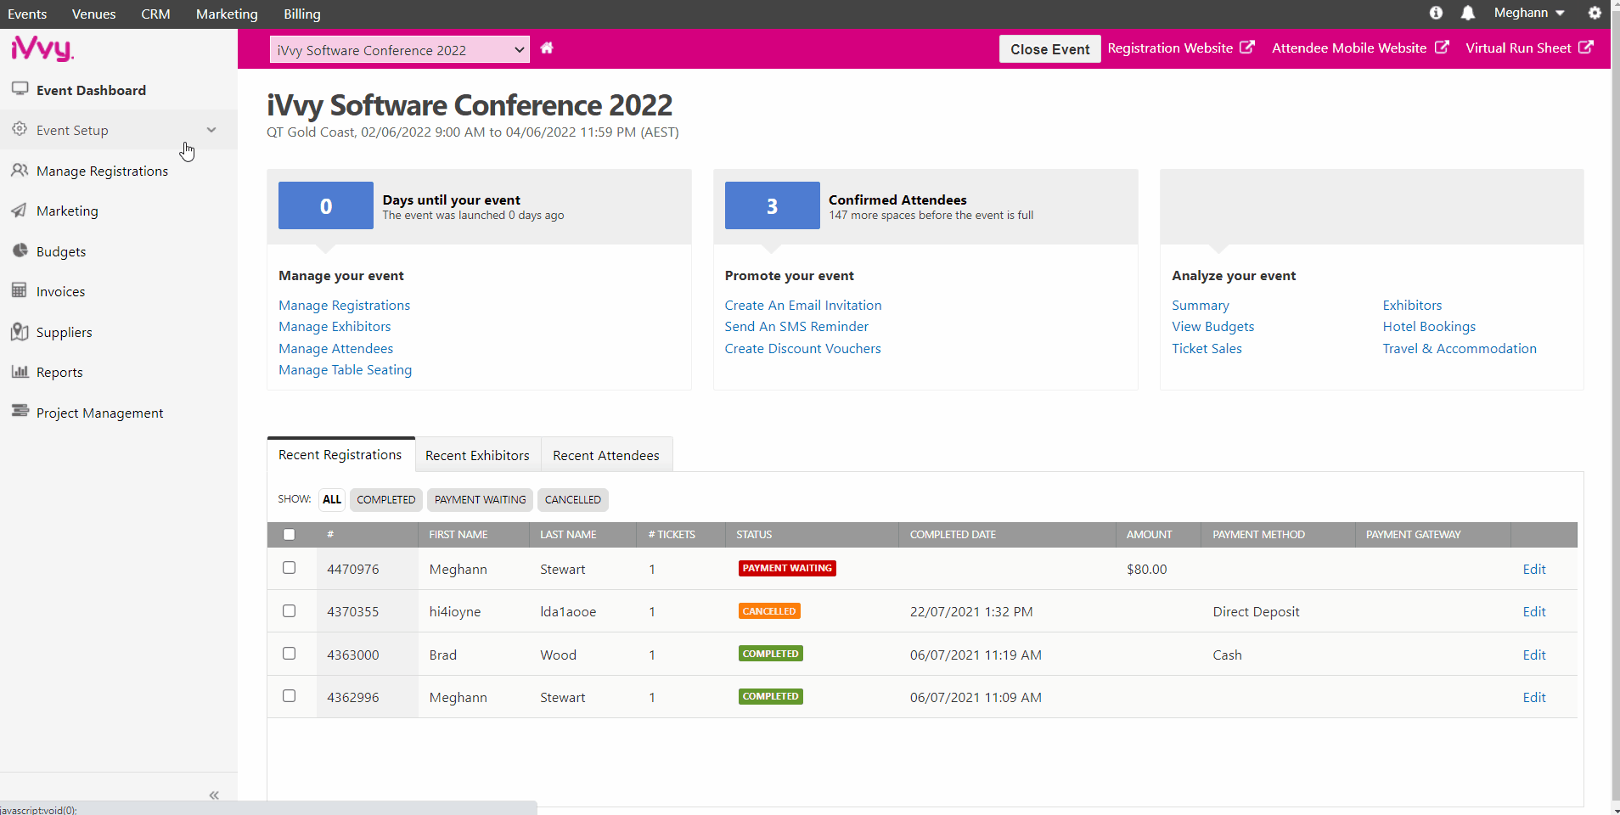Open the Meghann user account dropdown
This screenshot has width=1620, height=815.
pos(1528,13)
